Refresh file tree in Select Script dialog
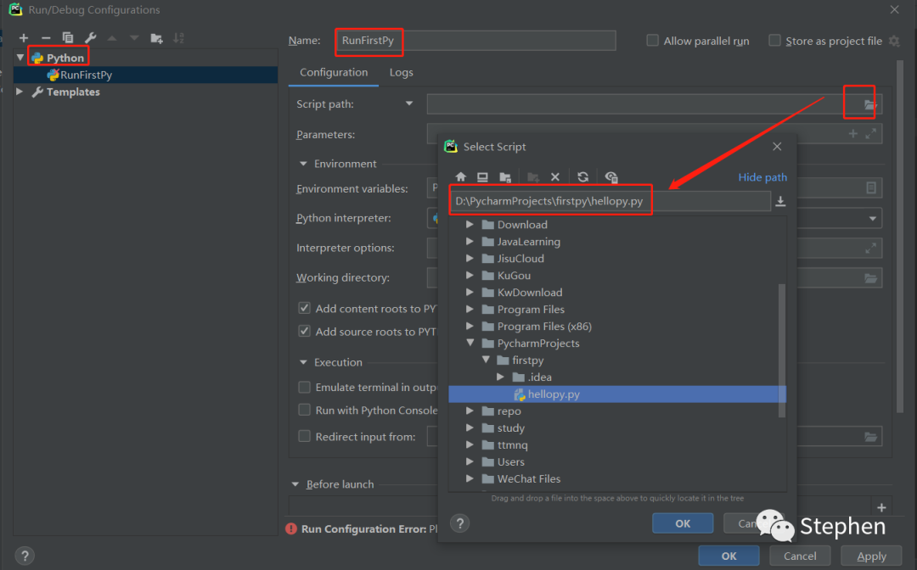The image size is (917, 570). click(x=583, y=177)
